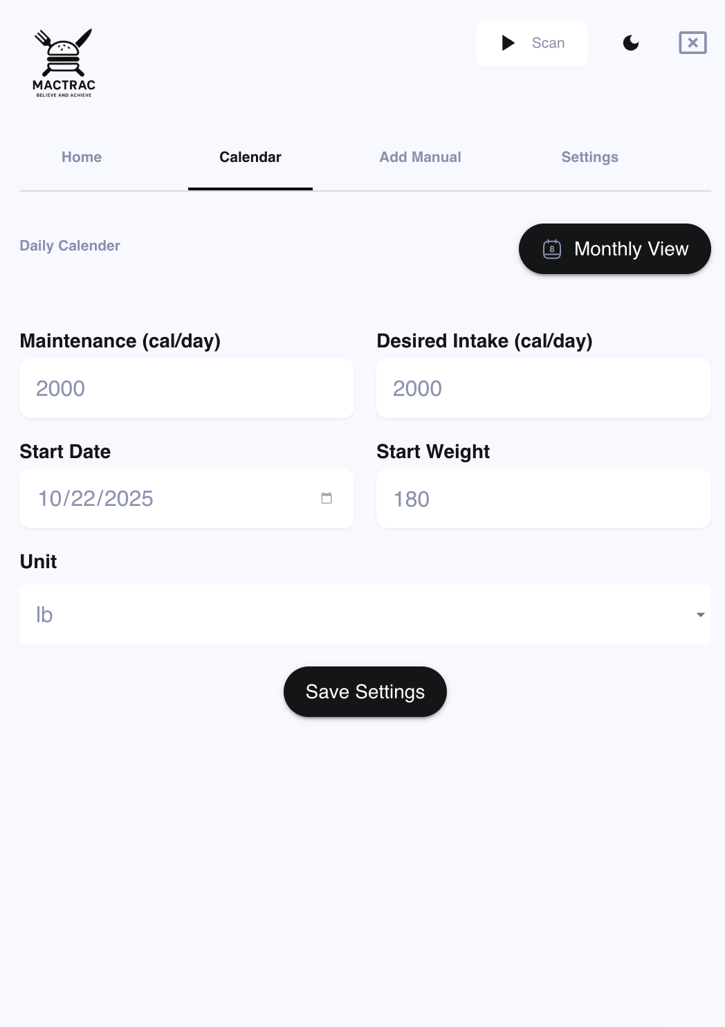Open the Unit dropdown showing lb
725x1027 pixels.
click(365, 615)
